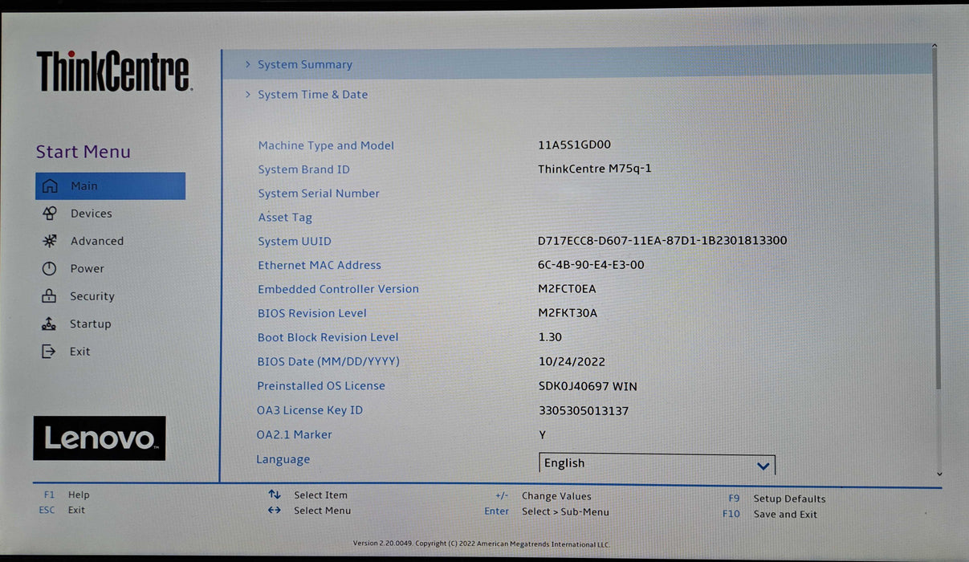Viewport: 969px width, 562px height.
Task: Select the BIOS Revision Level row
Action: coord(311,313)
